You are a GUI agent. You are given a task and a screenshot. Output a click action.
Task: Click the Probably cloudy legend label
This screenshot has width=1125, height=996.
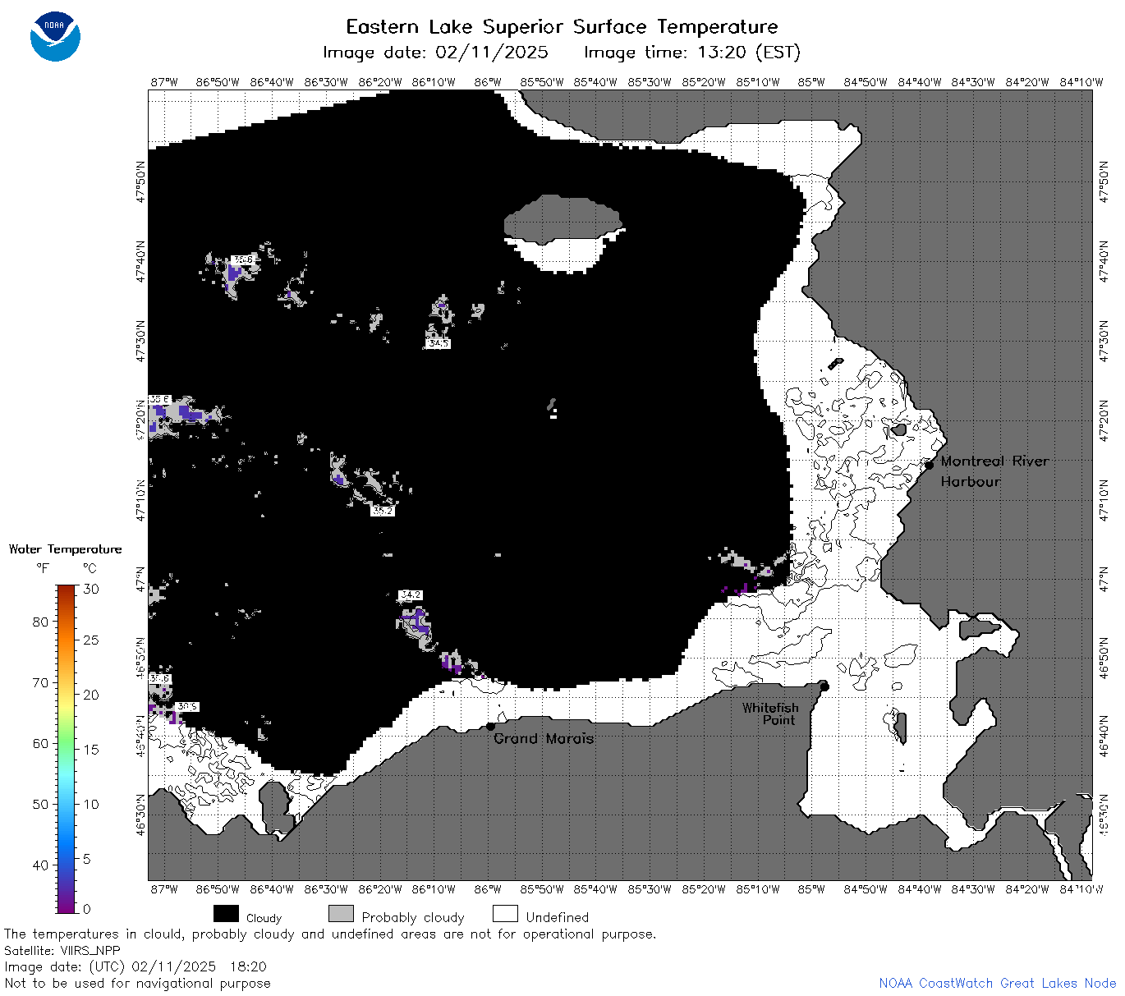click(413, 918)
